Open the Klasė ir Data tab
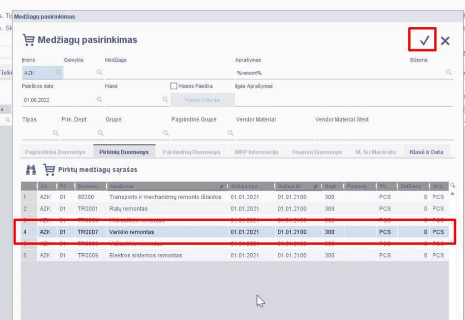Screen dimensions: 465x320 click(x=426, y=152)
